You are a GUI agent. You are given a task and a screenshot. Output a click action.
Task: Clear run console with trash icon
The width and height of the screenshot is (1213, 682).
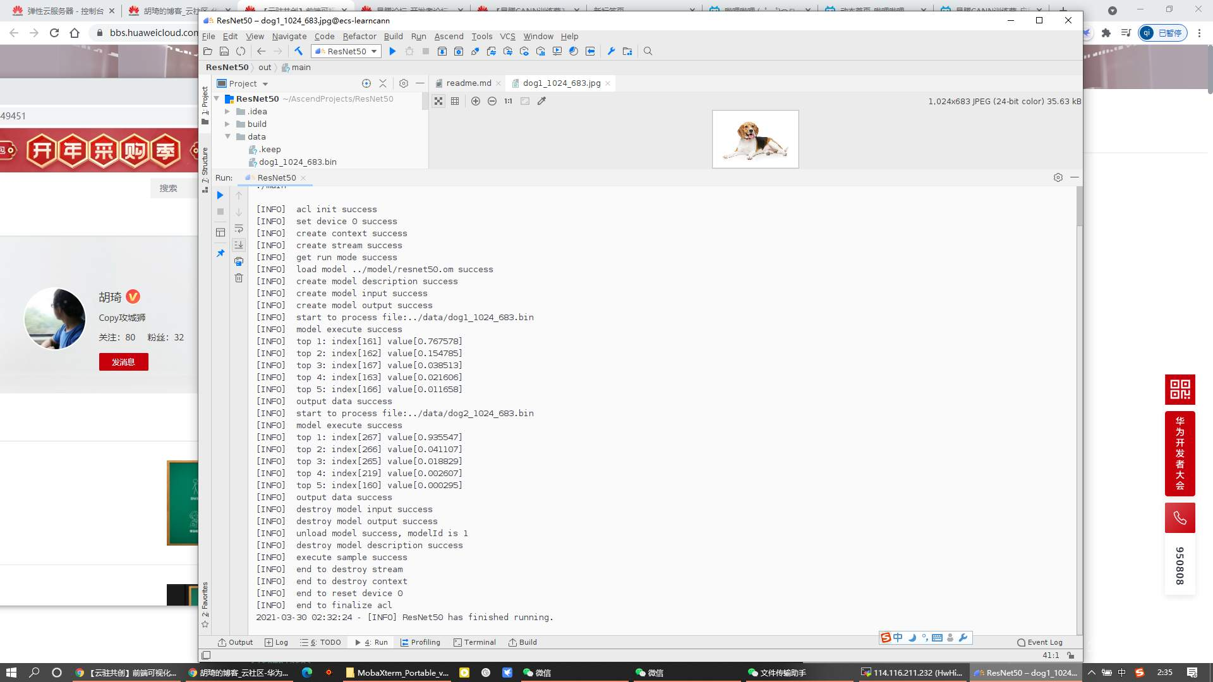(239, 278)
